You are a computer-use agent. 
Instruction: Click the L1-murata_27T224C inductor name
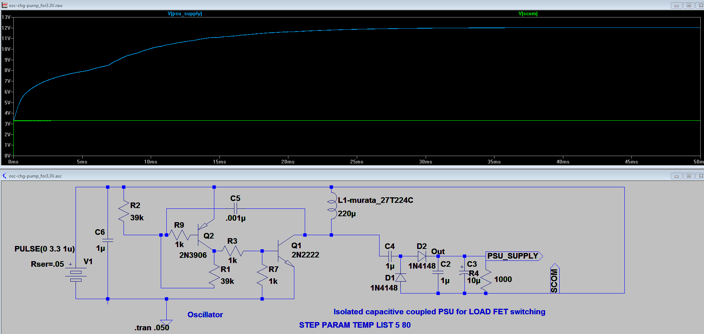tap(375, 200)
